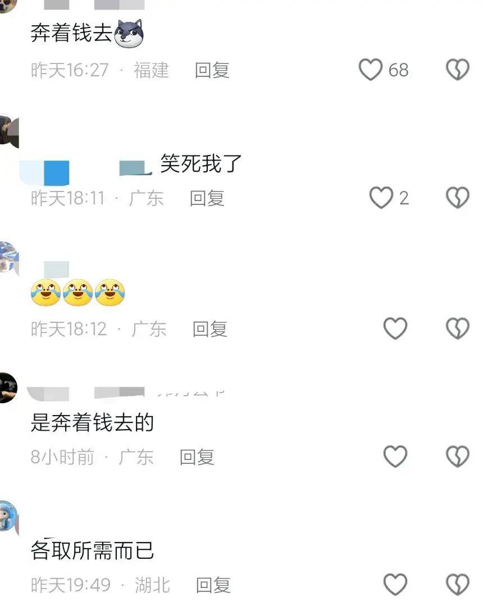Like the 是奔着钱去的 comment

click(x=395, y=457)
